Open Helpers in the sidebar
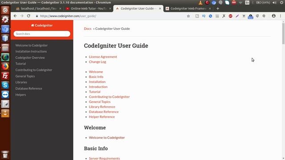Screen dimensions: 285x160 pos(20,95)
